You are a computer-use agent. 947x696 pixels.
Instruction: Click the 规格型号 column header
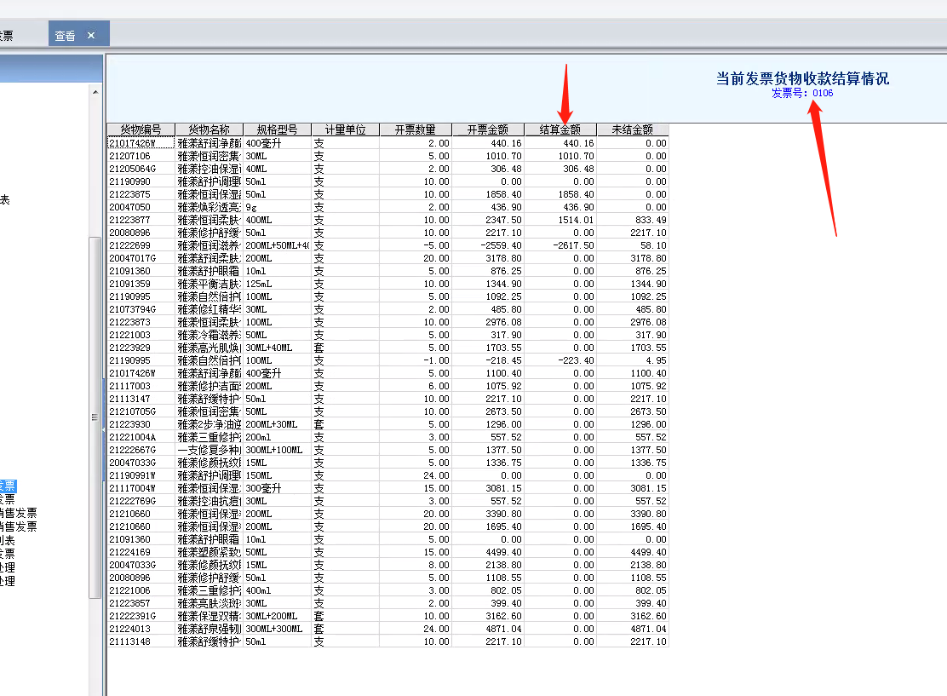point(278,129)
